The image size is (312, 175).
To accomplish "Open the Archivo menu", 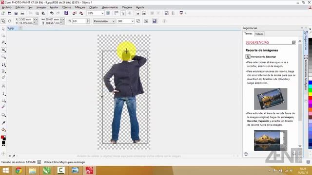I will pos(6,7).
